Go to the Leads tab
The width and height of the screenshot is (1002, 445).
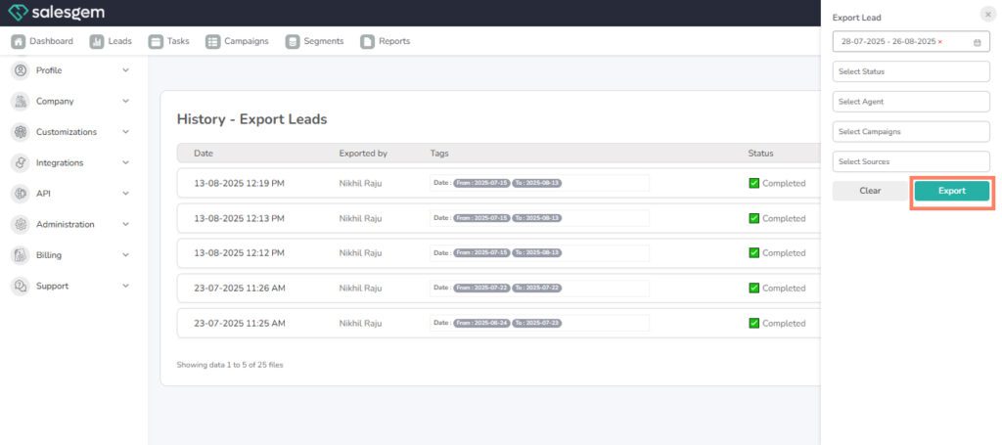click(x=111, y=41)
